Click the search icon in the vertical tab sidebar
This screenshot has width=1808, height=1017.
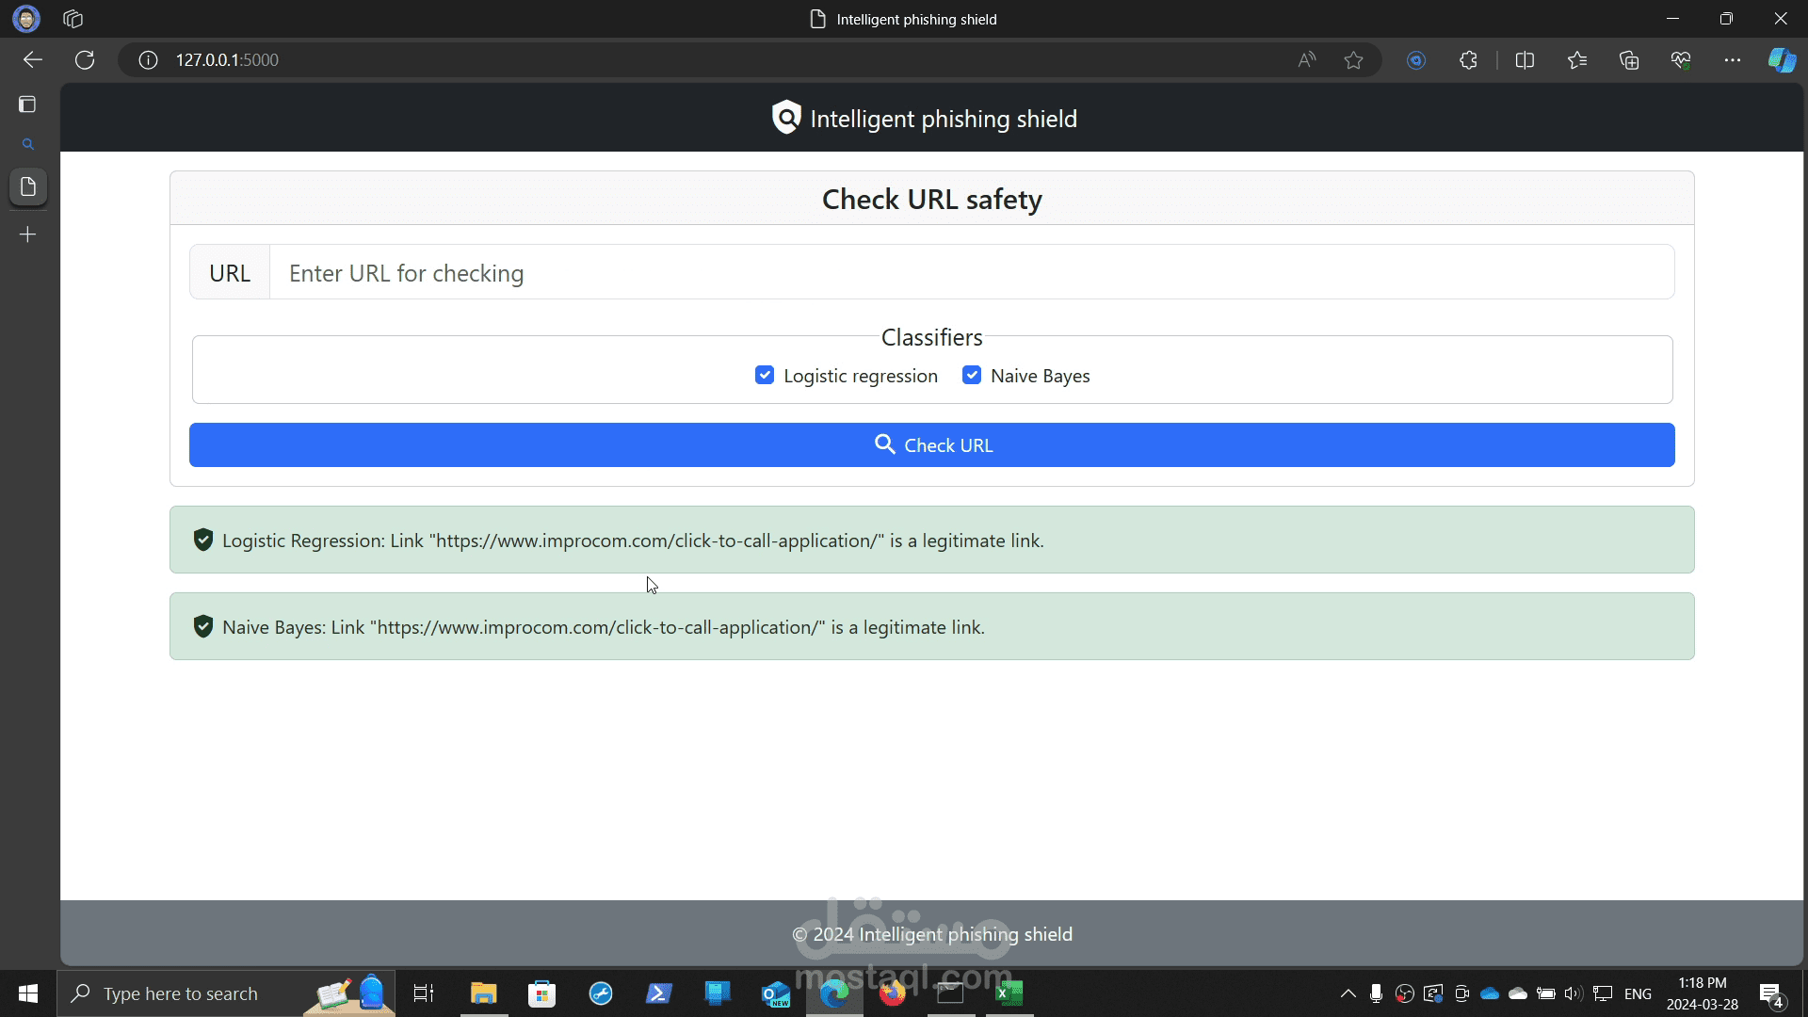pyautogui.click(x=28, y=144)
